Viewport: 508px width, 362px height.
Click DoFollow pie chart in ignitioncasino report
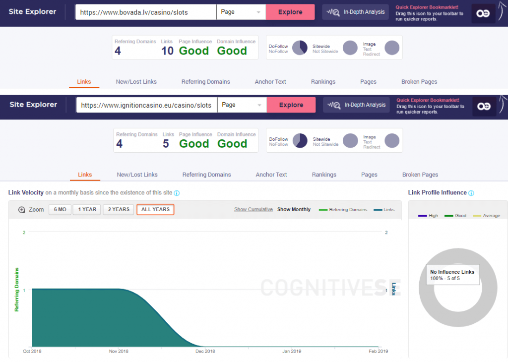click(x=300, y=141)
